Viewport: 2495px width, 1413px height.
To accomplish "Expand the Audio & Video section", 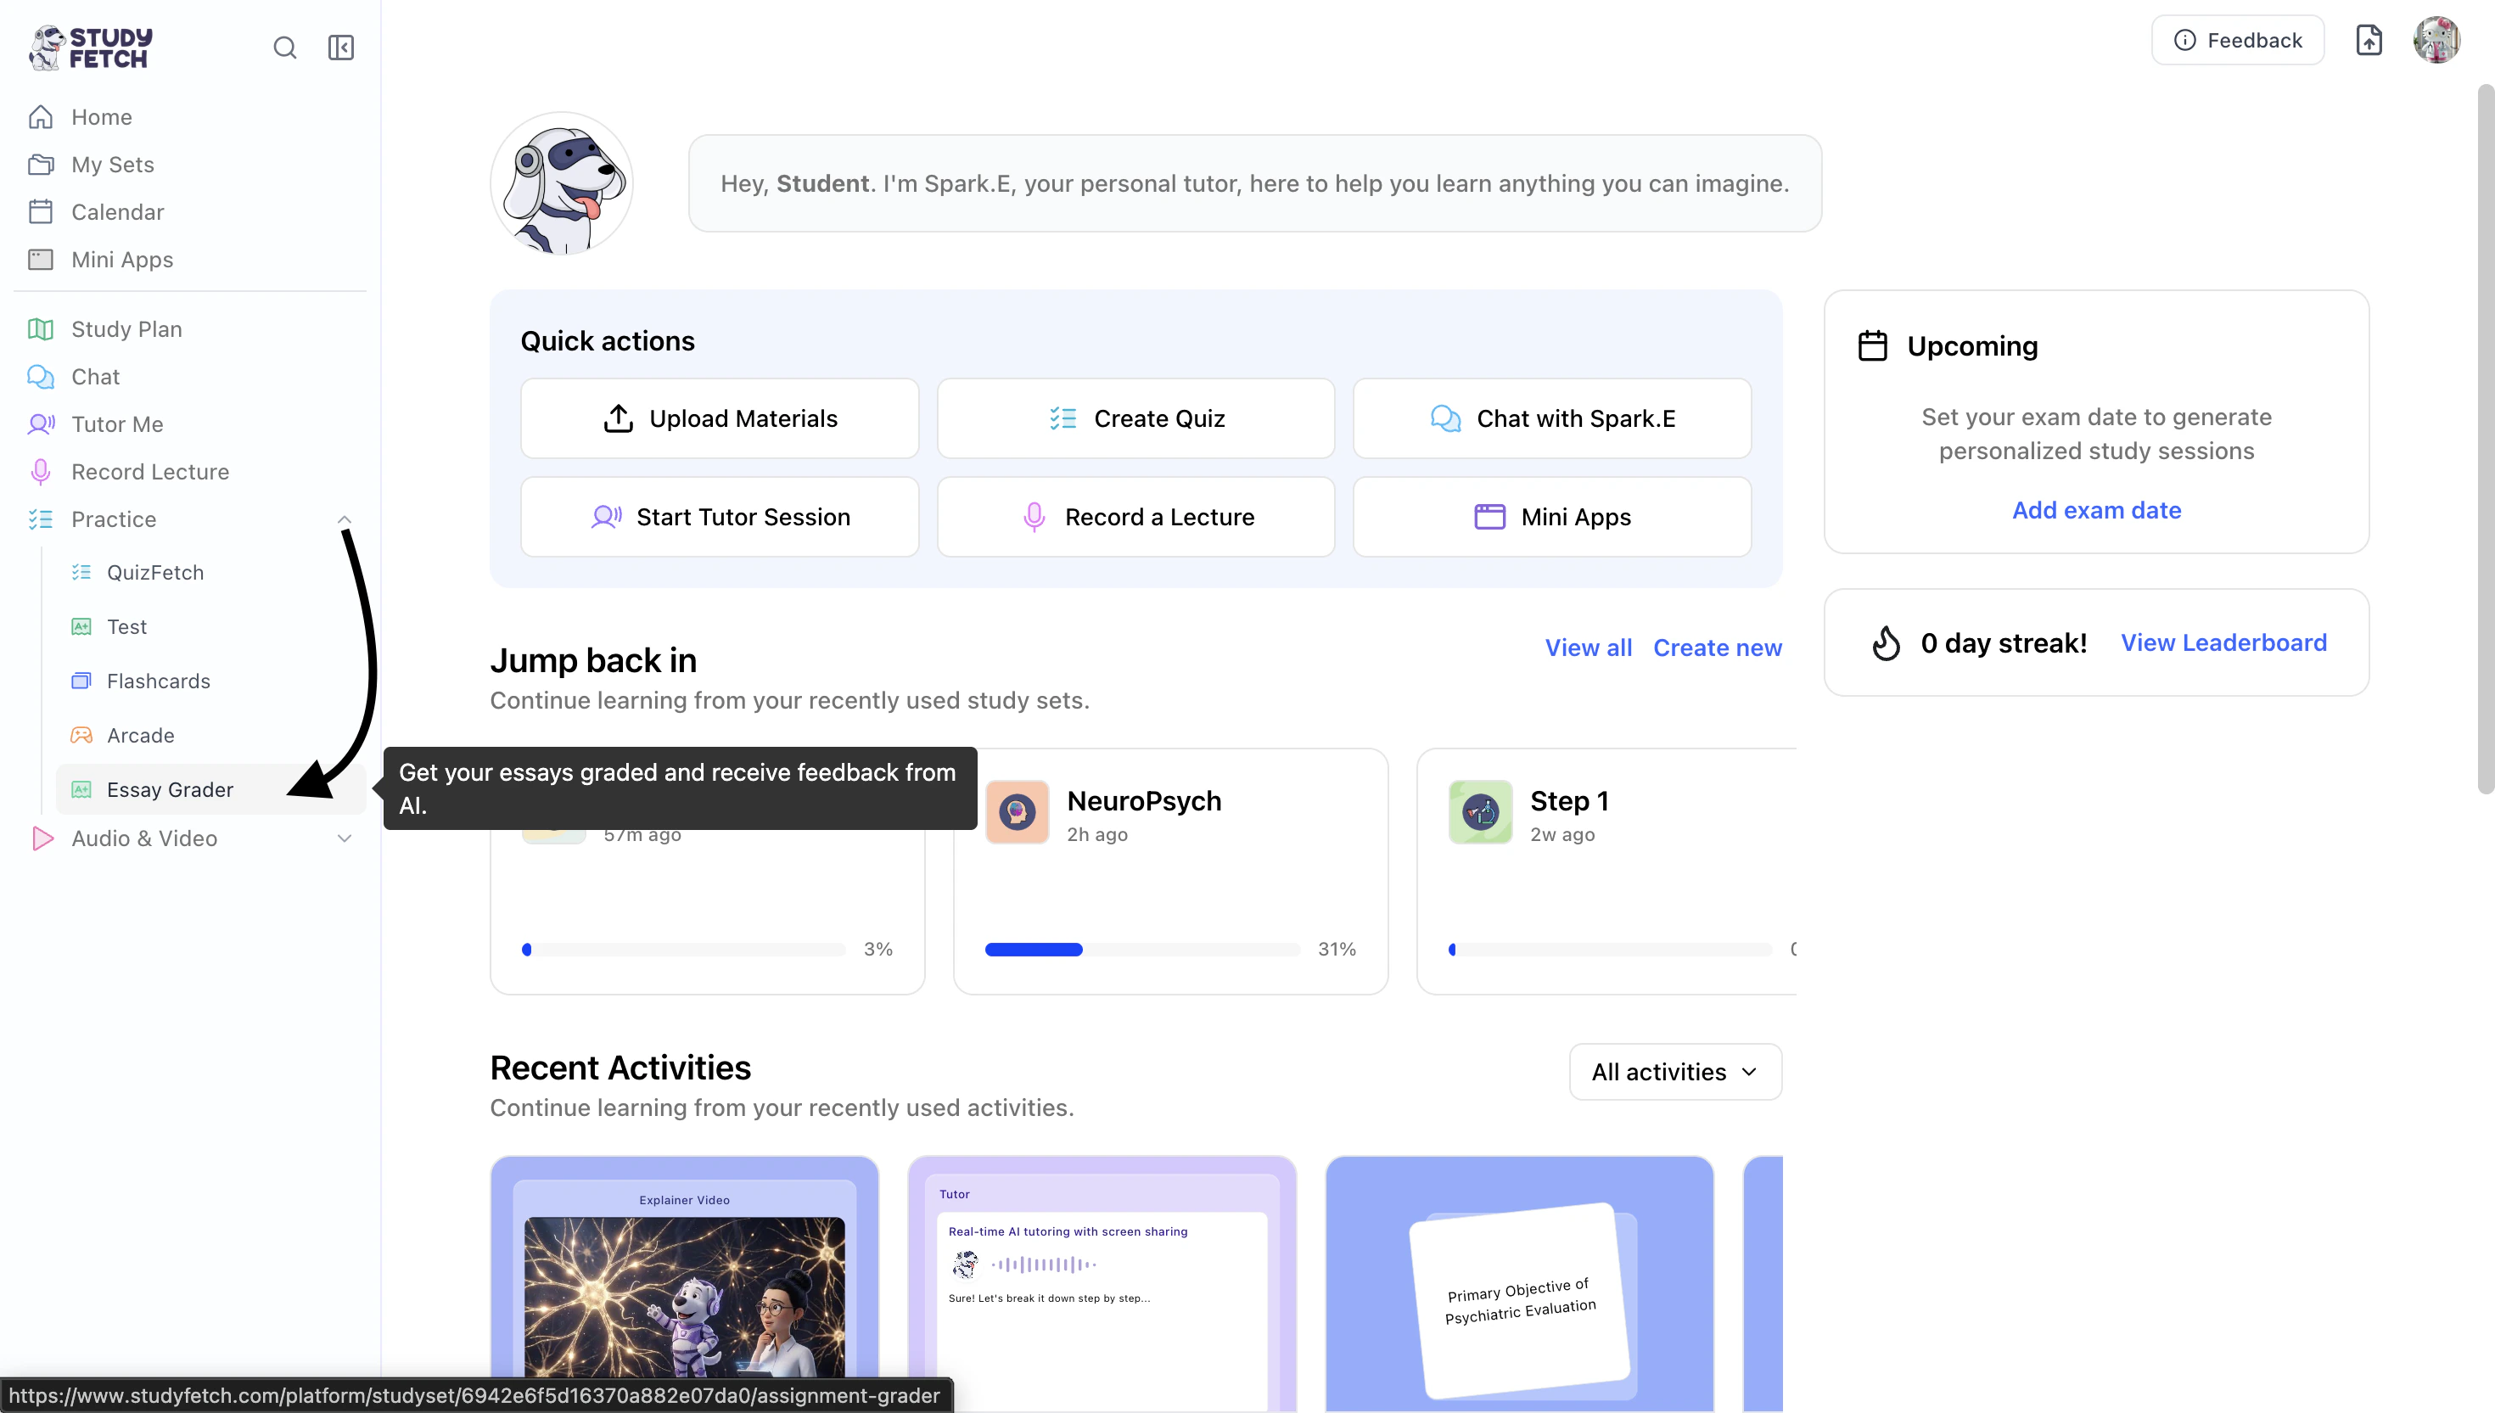I will click(344, 838).
